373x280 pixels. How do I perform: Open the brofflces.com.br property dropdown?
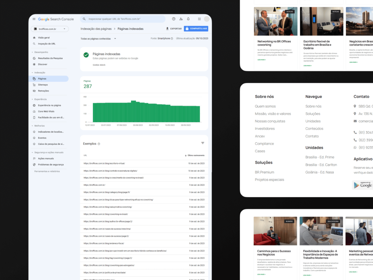(x=50, y=29)
